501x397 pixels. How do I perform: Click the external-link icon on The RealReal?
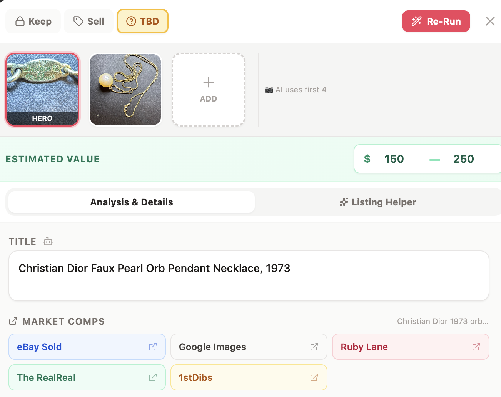click(x=153, y=377)
